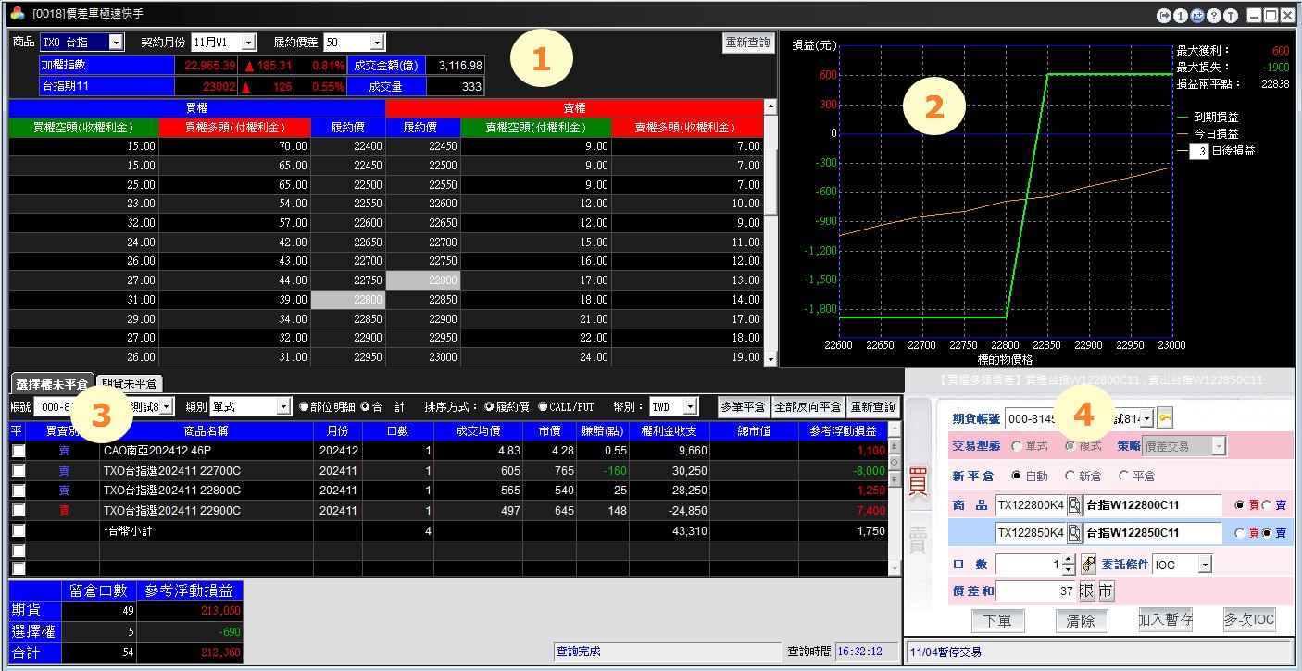Click the application logo in the title bar
Screen dimensions: 1302x671
tap(18, 14)
